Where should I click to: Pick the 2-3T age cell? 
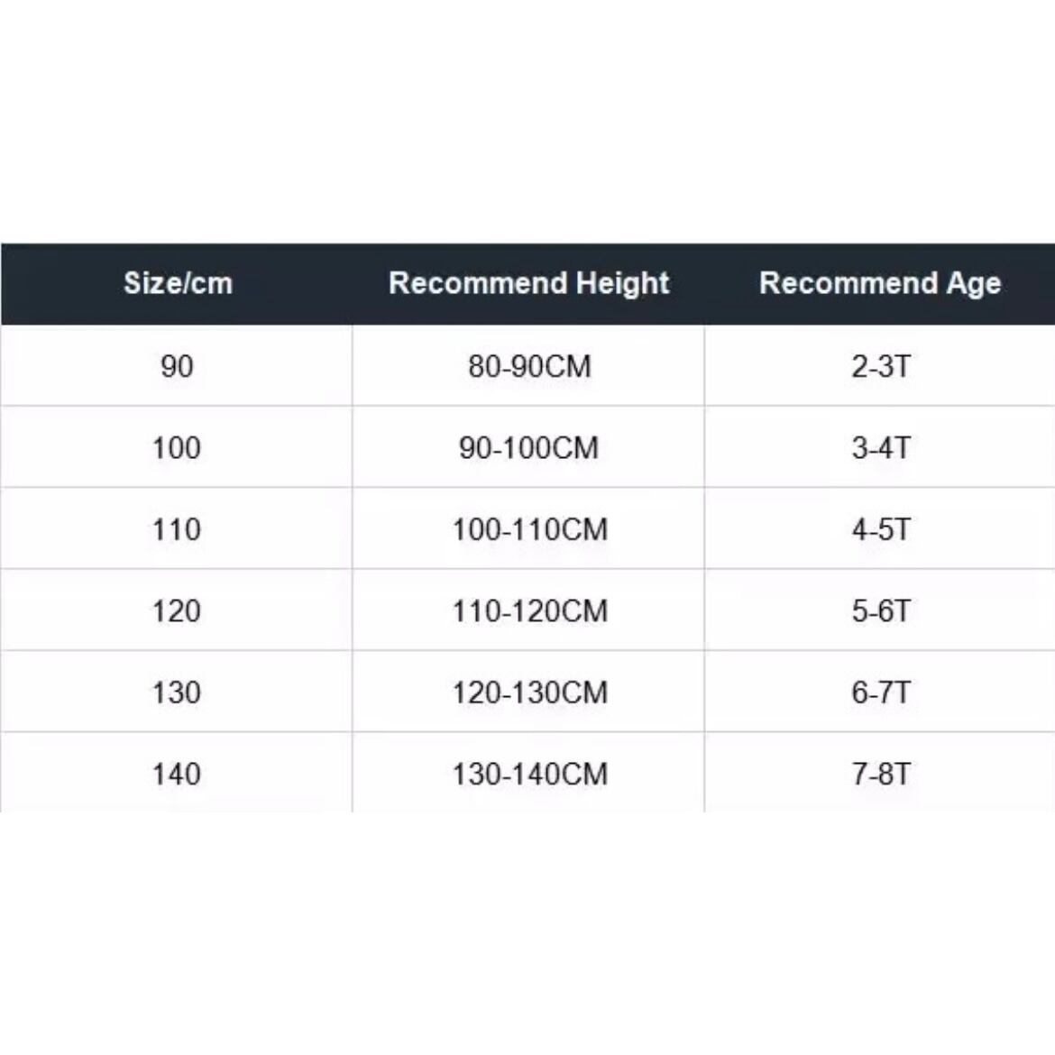(x=881, y=366)
